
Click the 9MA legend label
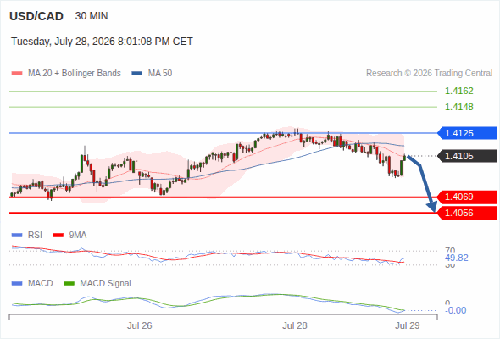point(78,236)
